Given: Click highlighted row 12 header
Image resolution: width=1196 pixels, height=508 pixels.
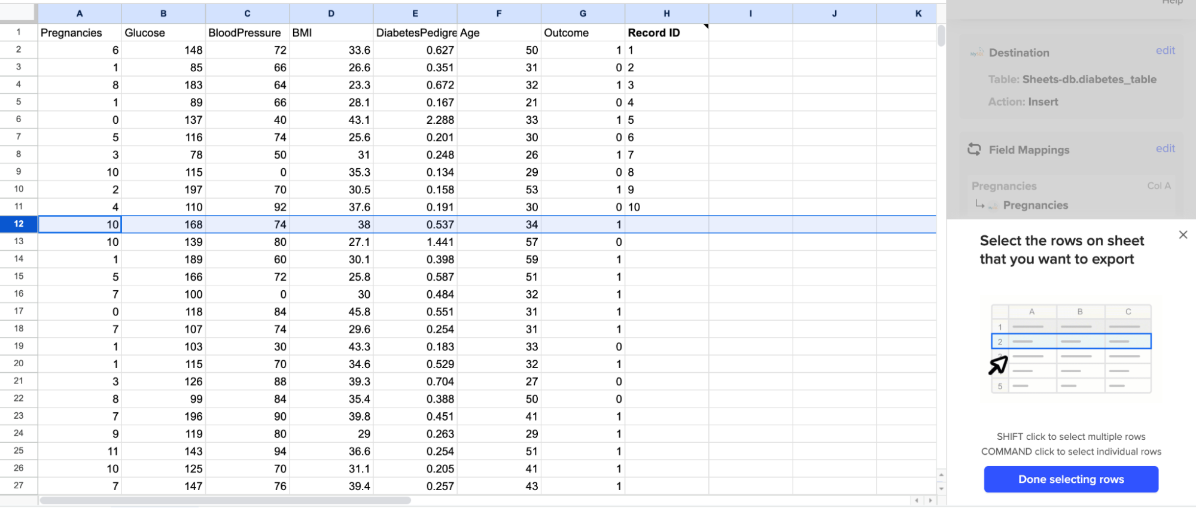Looking at the screenshot, I should [19, 224].
